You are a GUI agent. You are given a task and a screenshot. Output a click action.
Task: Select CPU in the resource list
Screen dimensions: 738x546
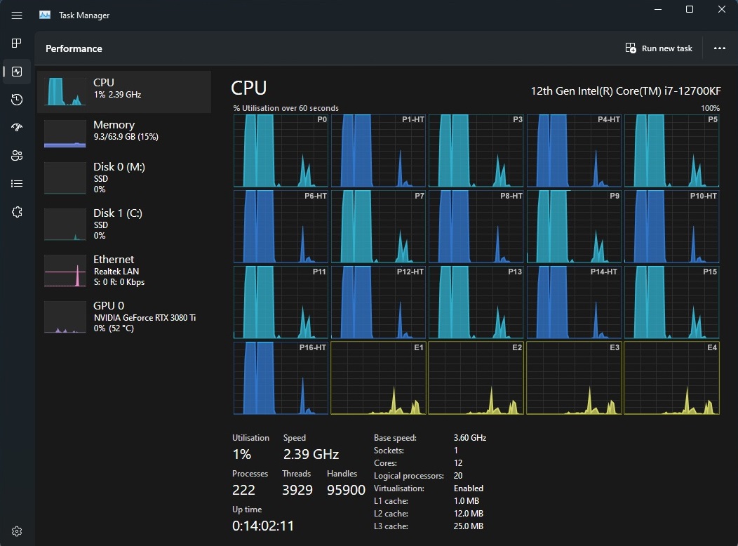pos(124,91)
